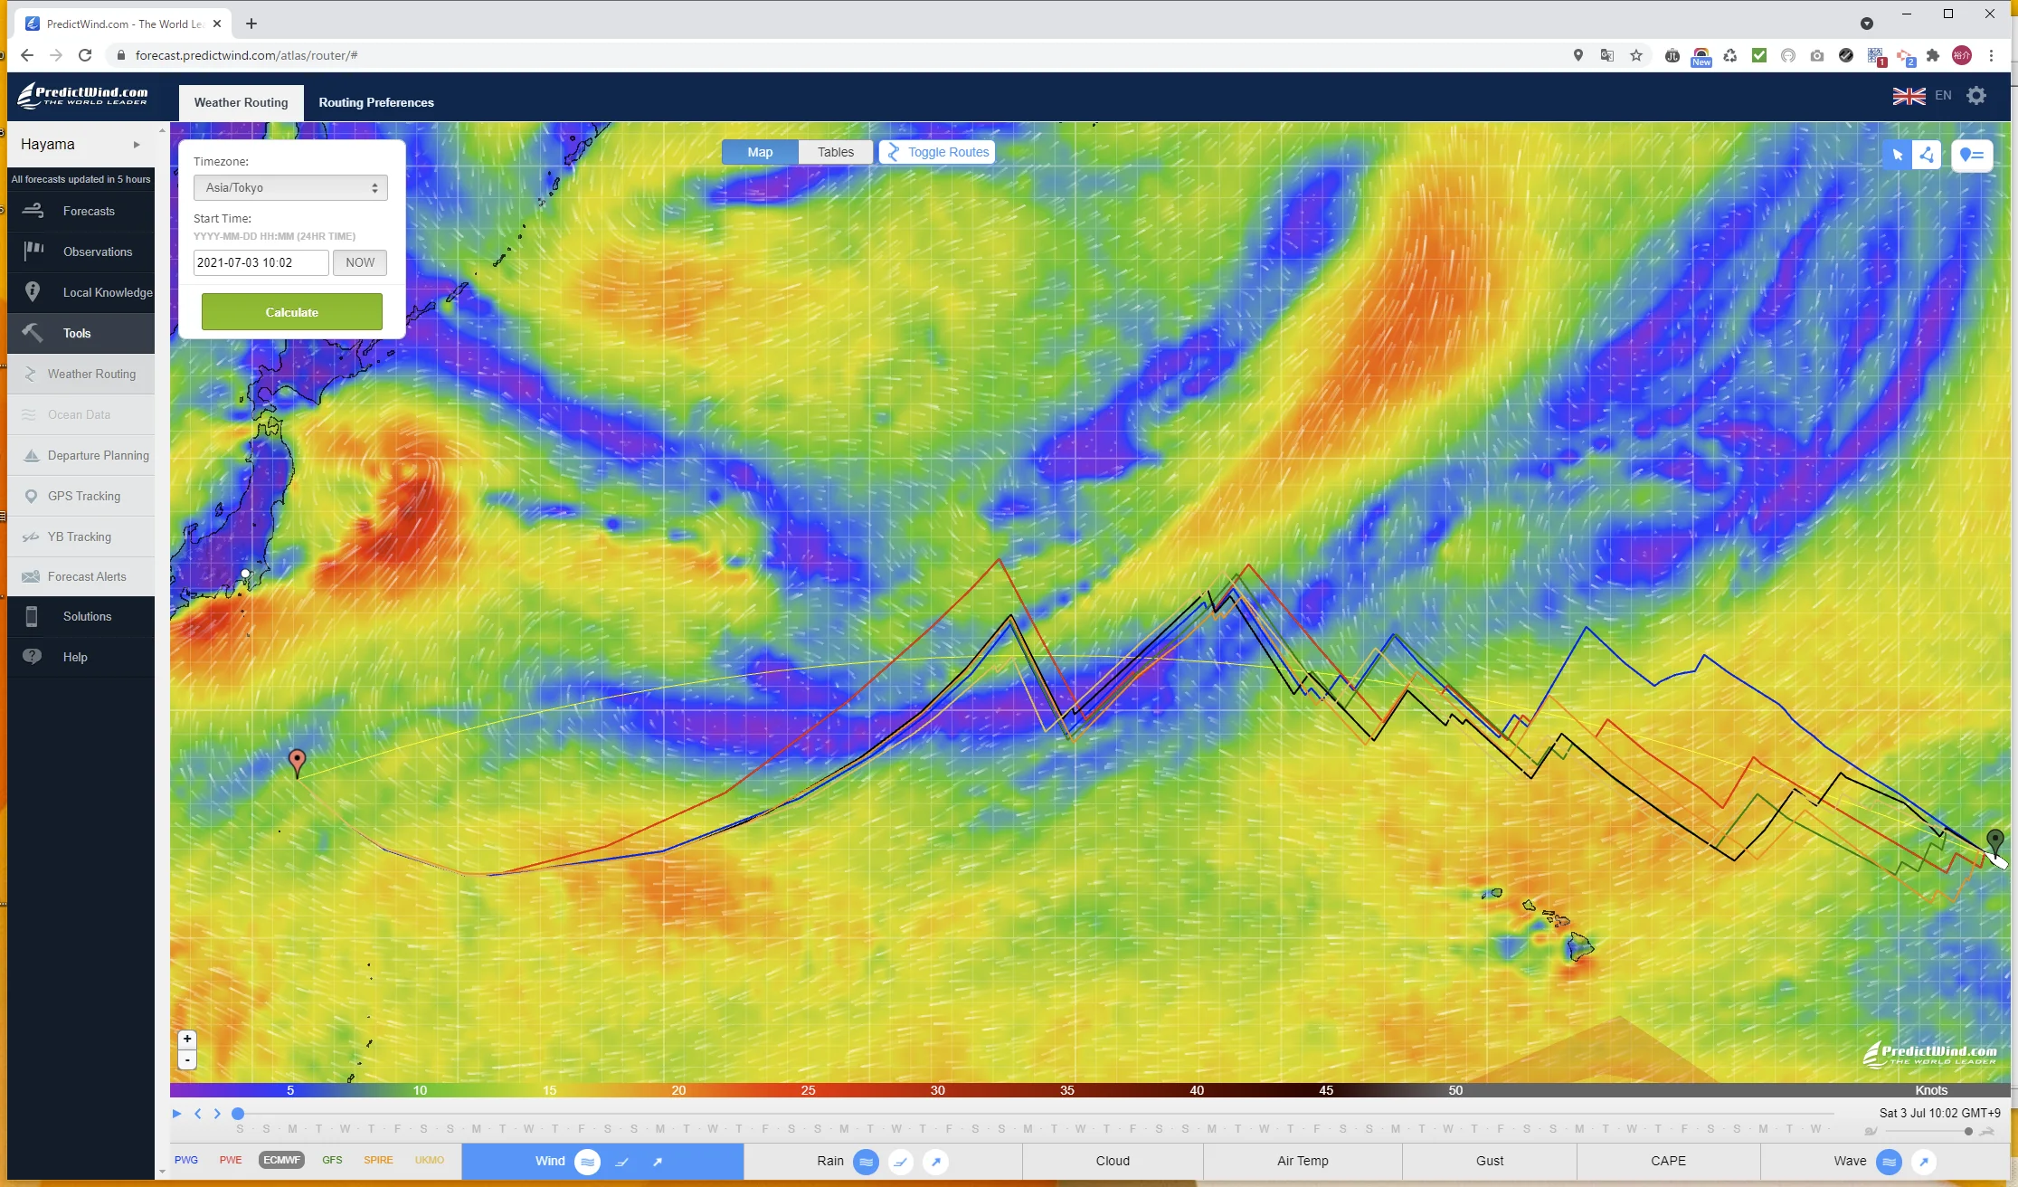
Task: Toggle Routes visibility on the map
Action: point(937,152)
